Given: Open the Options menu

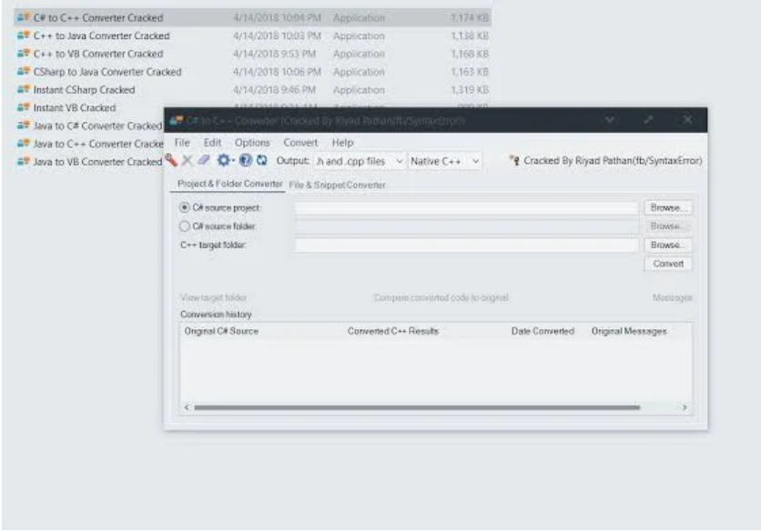Looking at the screenshot, I should [252, 143].
